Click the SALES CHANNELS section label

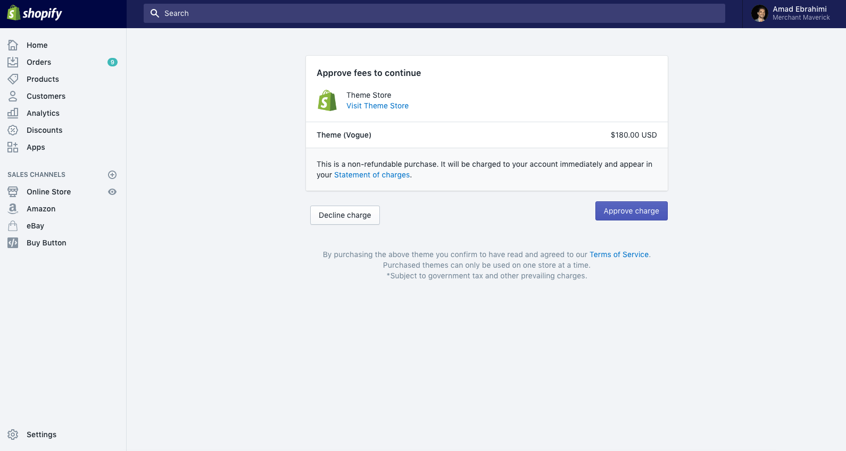36,175
